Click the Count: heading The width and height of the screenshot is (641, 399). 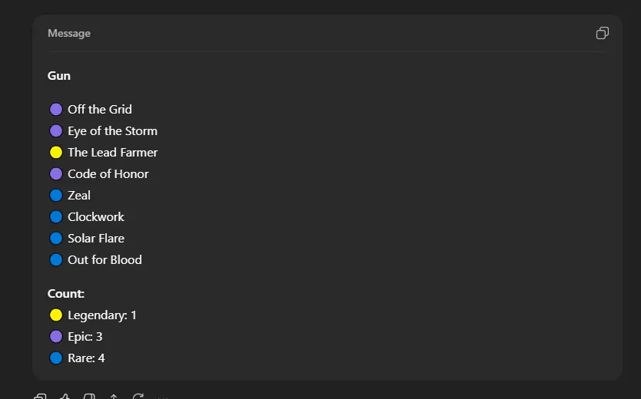point(66,294)
